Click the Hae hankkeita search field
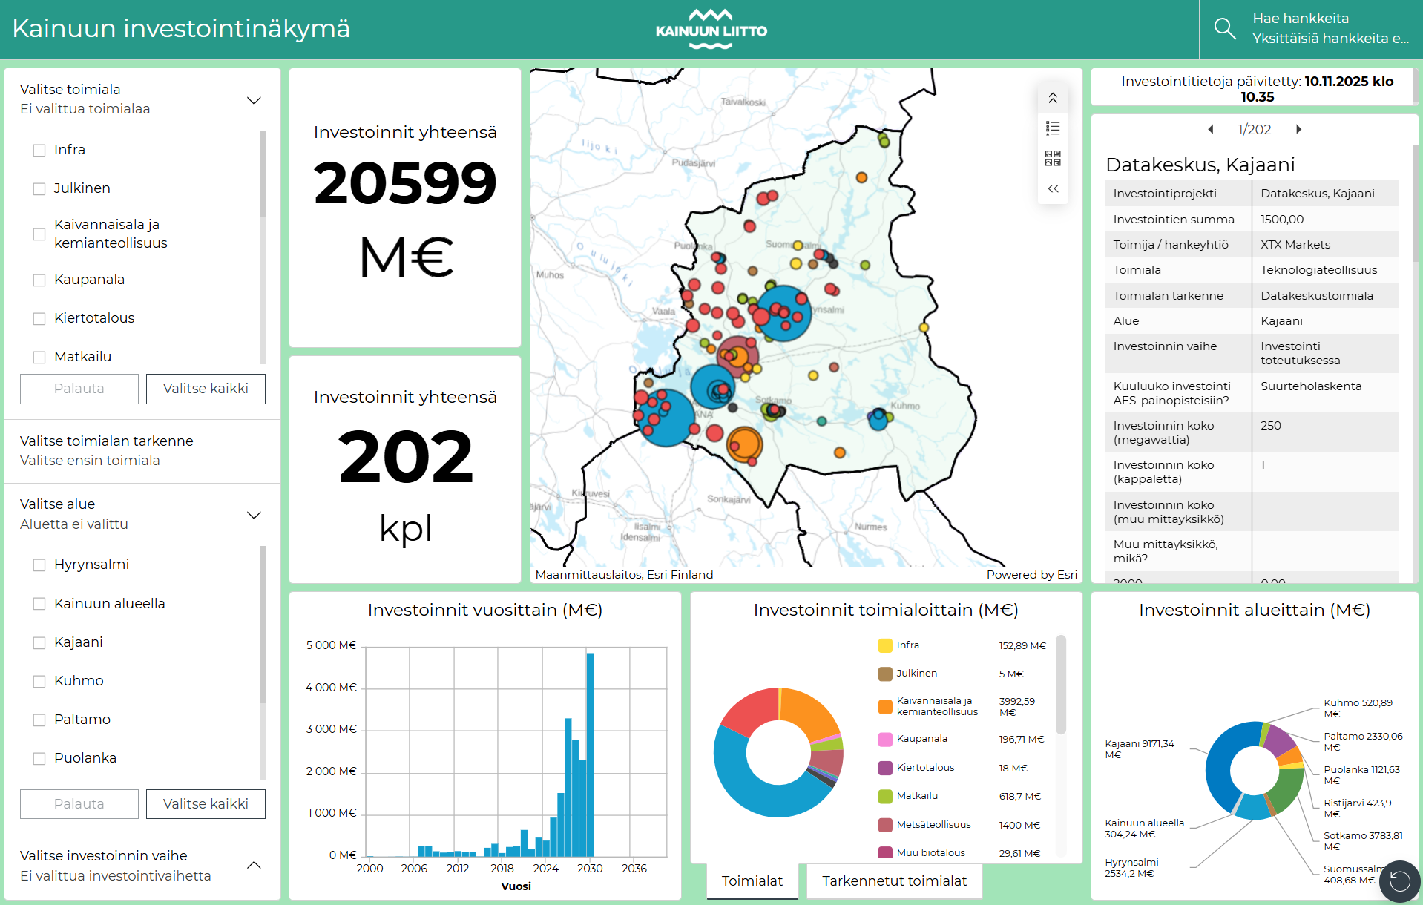This screenshot has width=1423, height=905. click(1330, 29)
